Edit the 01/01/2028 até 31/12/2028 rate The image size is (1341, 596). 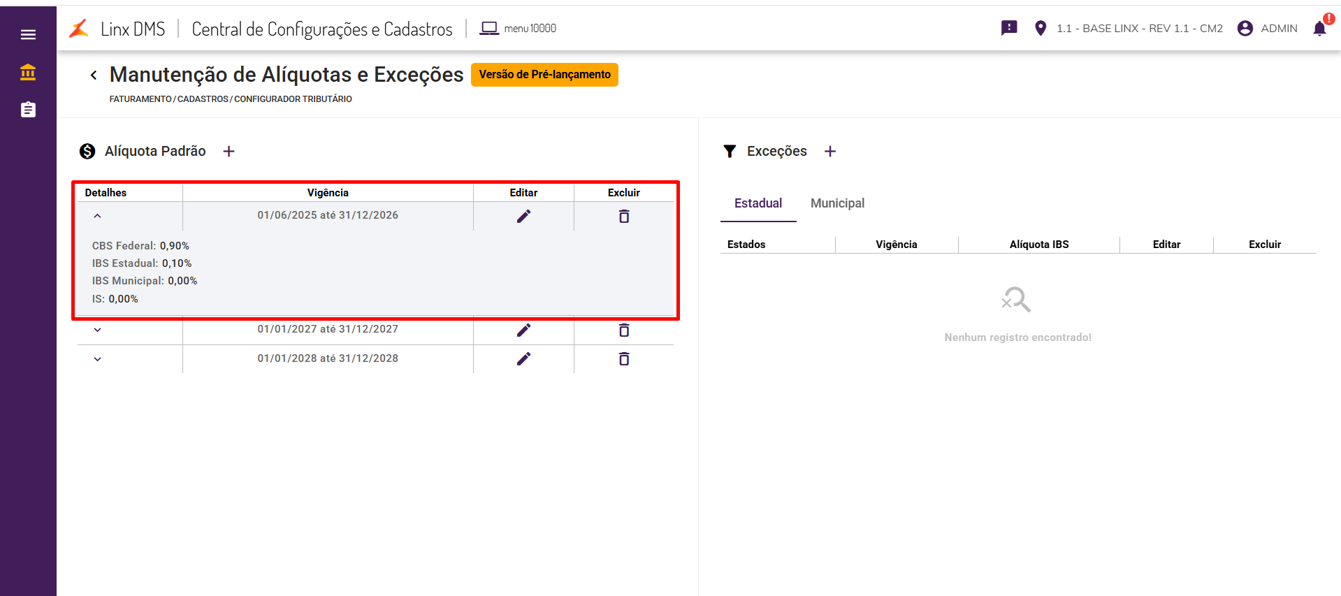523,359
